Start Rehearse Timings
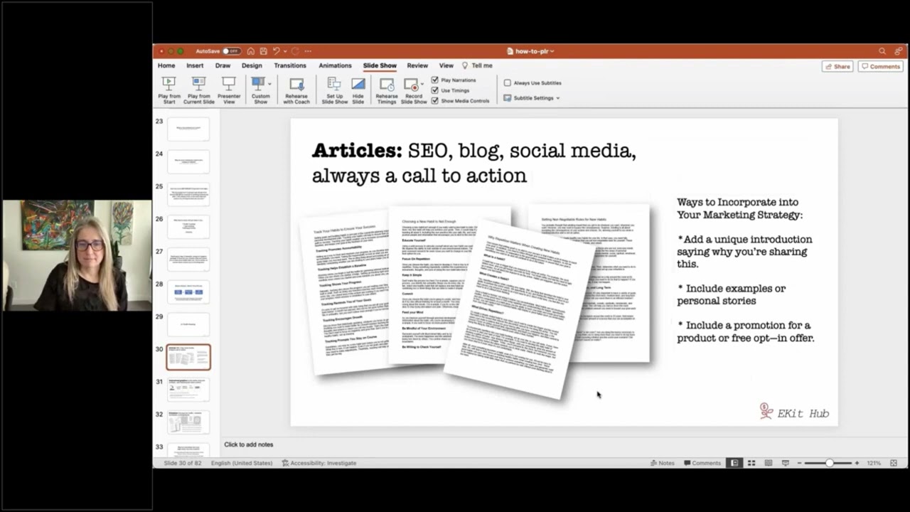Screen dimensions: 910x512 pos(387,90)
